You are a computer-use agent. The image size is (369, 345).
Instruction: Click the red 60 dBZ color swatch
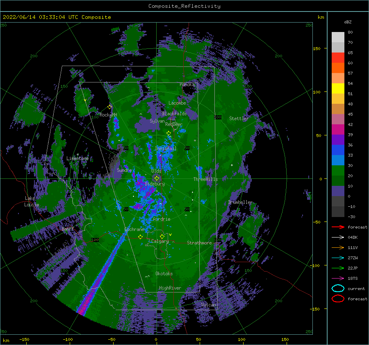click(338, 58)
